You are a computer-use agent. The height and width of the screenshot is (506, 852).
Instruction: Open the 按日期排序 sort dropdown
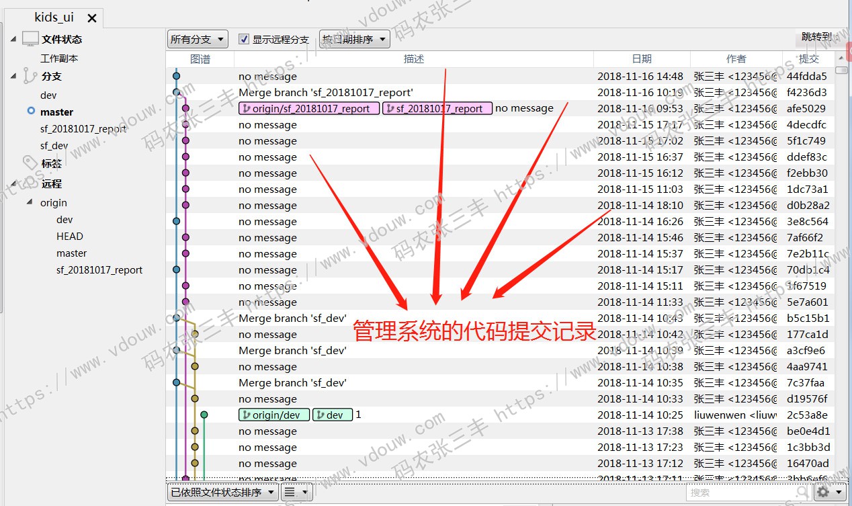coord(354,40)
